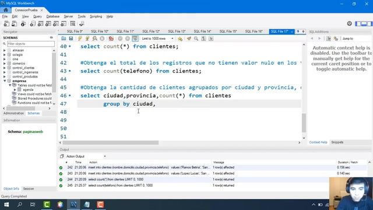Screen dimensions: 373x210
Task: Switch to SQL File 12 tab
Action: tap(151, 31)
